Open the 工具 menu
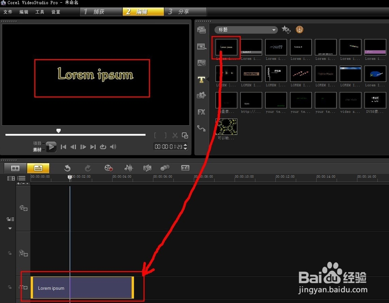 (40, 12)
